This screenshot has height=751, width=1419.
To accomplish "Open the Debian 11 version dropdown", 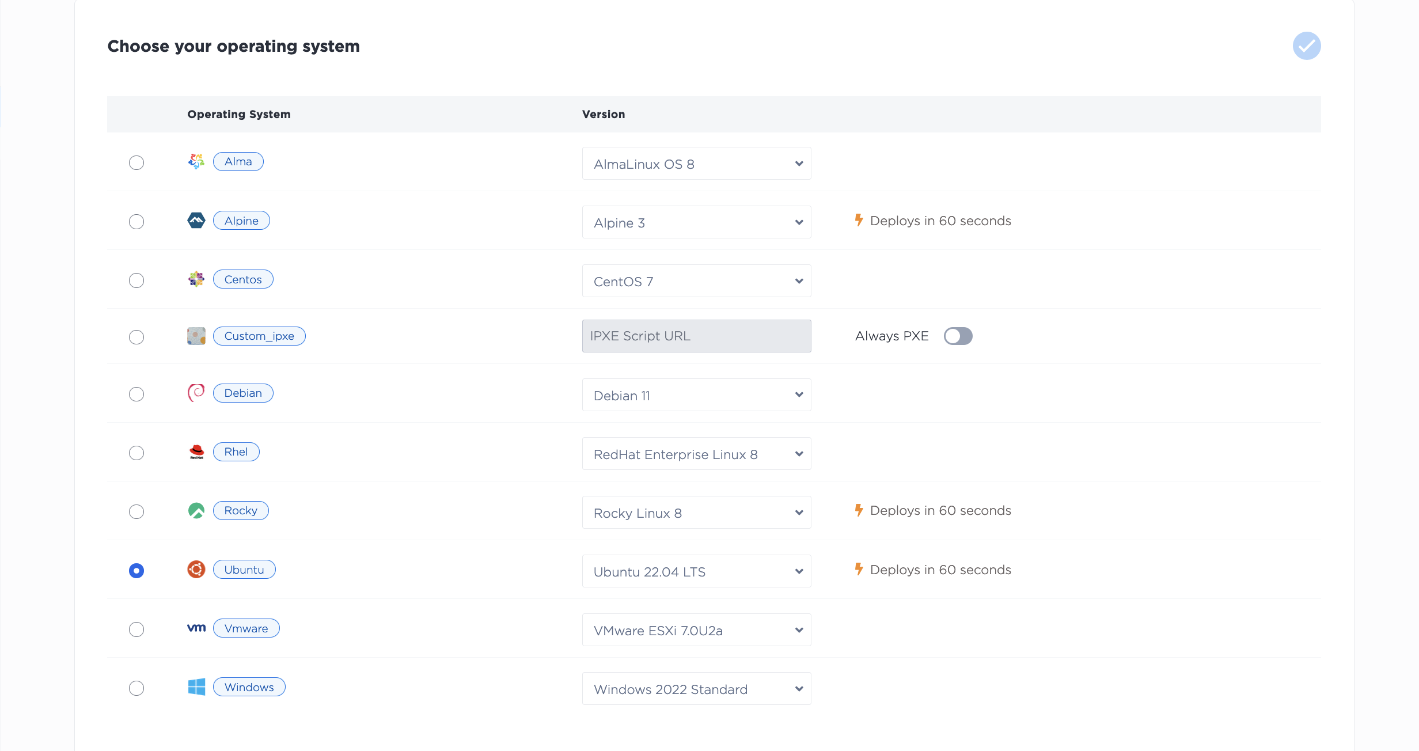I will point(696,395).
